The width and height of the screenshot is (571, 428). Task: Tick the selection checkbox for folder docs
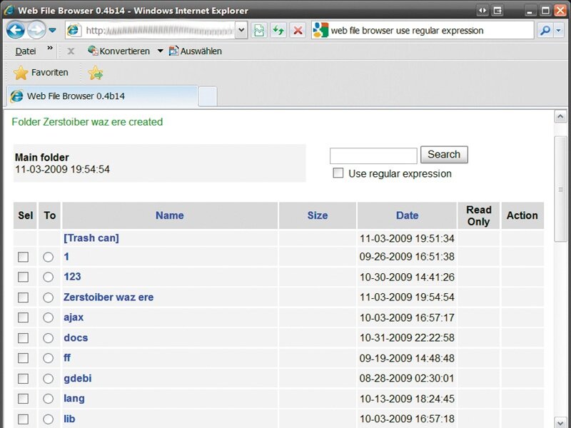point(24,337)
